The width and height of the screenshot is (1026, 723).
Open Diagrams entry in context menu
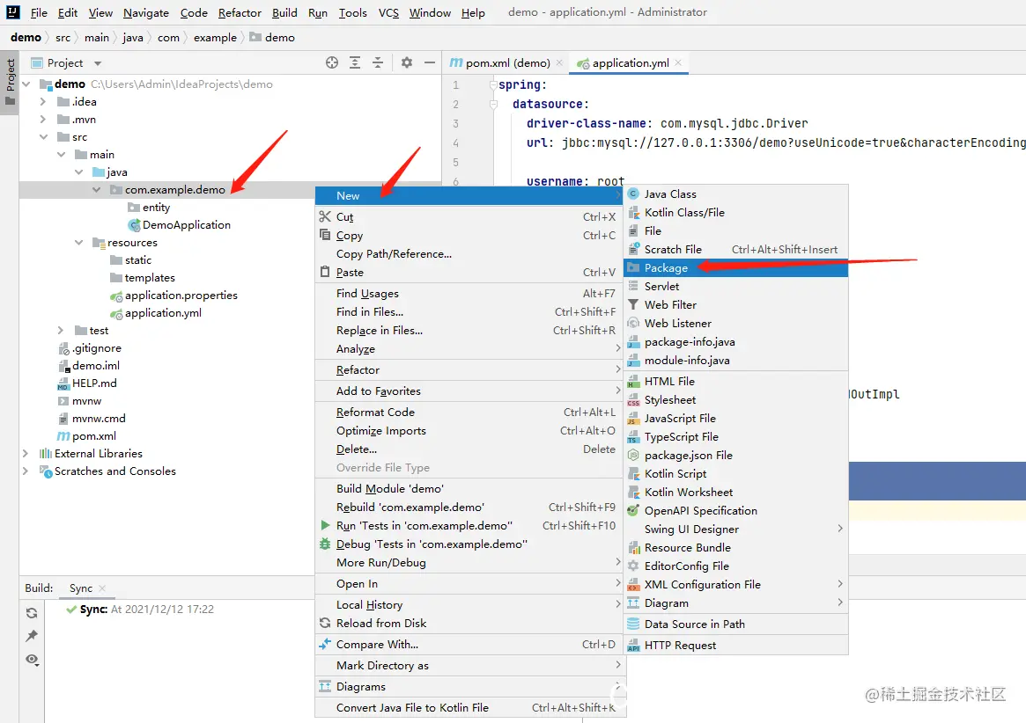tap(469, 686)
